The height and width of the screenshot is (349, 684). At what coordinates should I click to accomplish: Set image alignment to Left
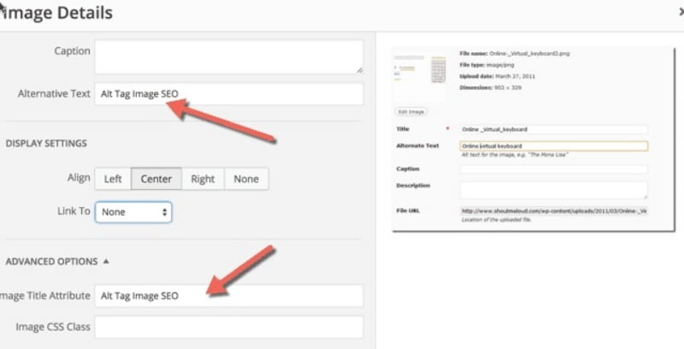113,179
